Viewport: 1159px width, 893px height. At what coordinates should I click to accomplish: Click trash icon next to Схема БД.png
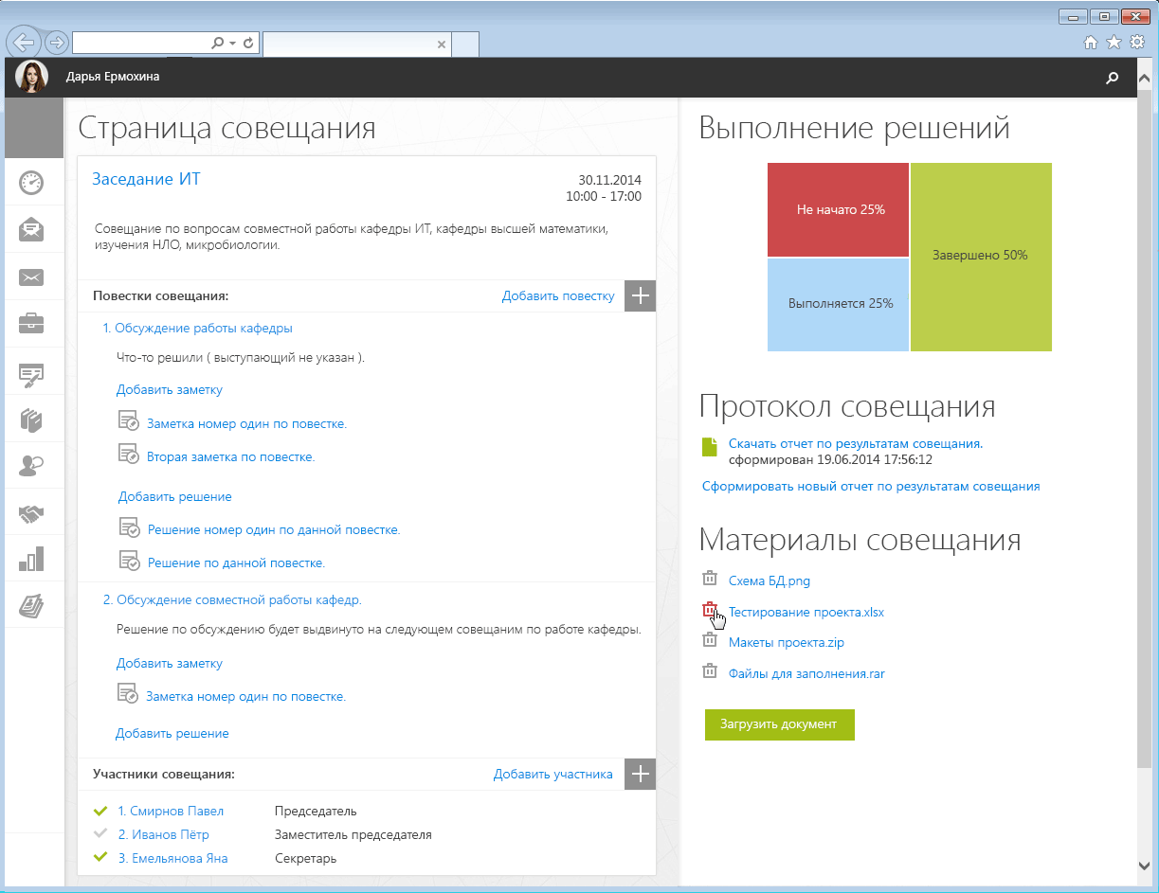[x=709, y=579]
